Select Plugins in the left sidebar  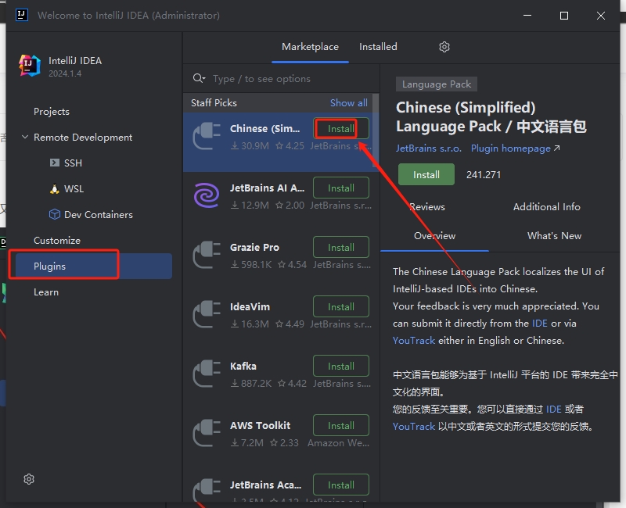(50, 267)
